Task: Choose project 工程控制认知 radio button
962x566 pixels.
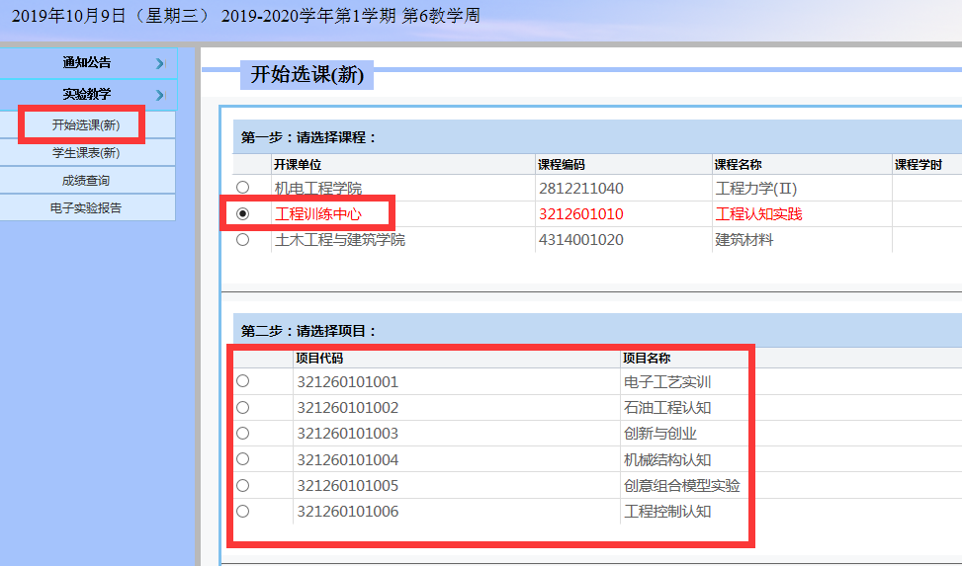Action: (x=242, y=511)
